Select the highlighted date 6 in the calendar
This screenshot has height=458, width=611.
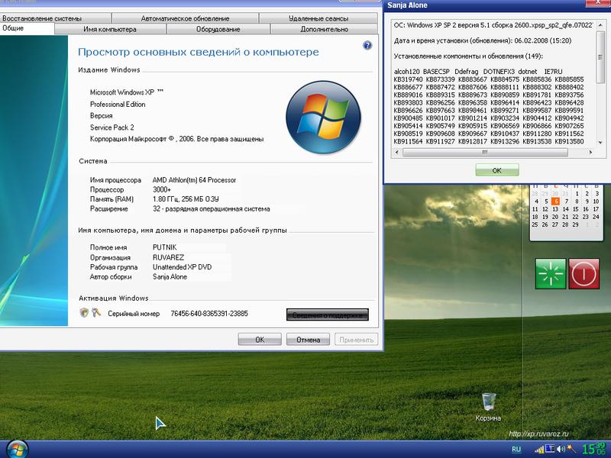[556, 202]
